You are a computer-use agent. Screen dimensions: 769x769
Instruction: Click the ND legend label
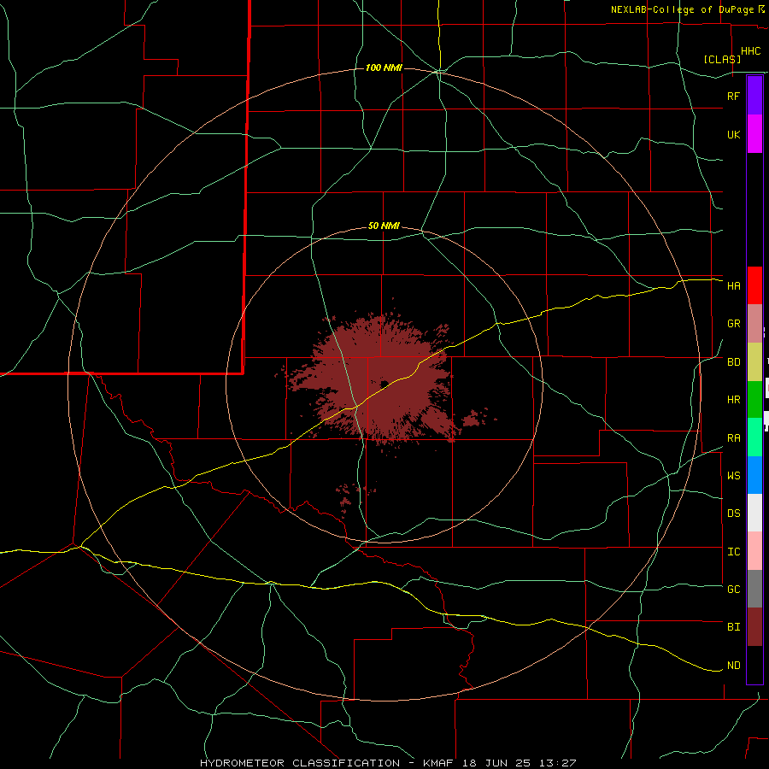pyautogui.click(x=733, y=666)
